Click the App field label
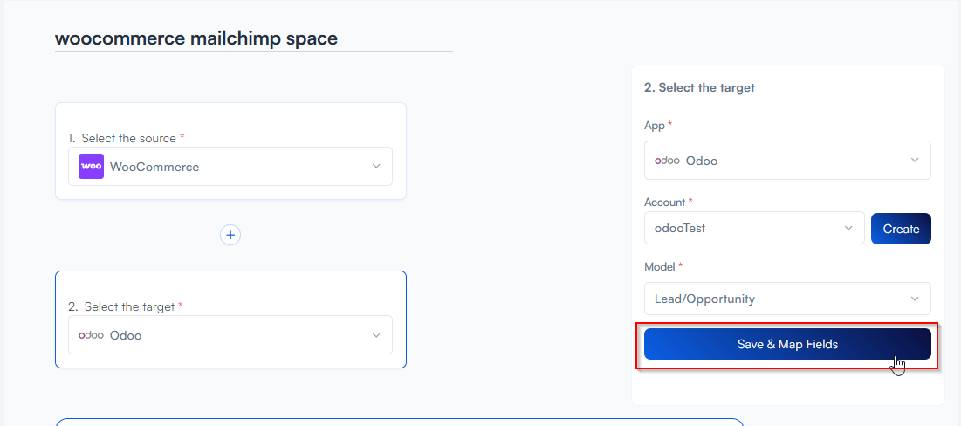 [x=654, y=126]
